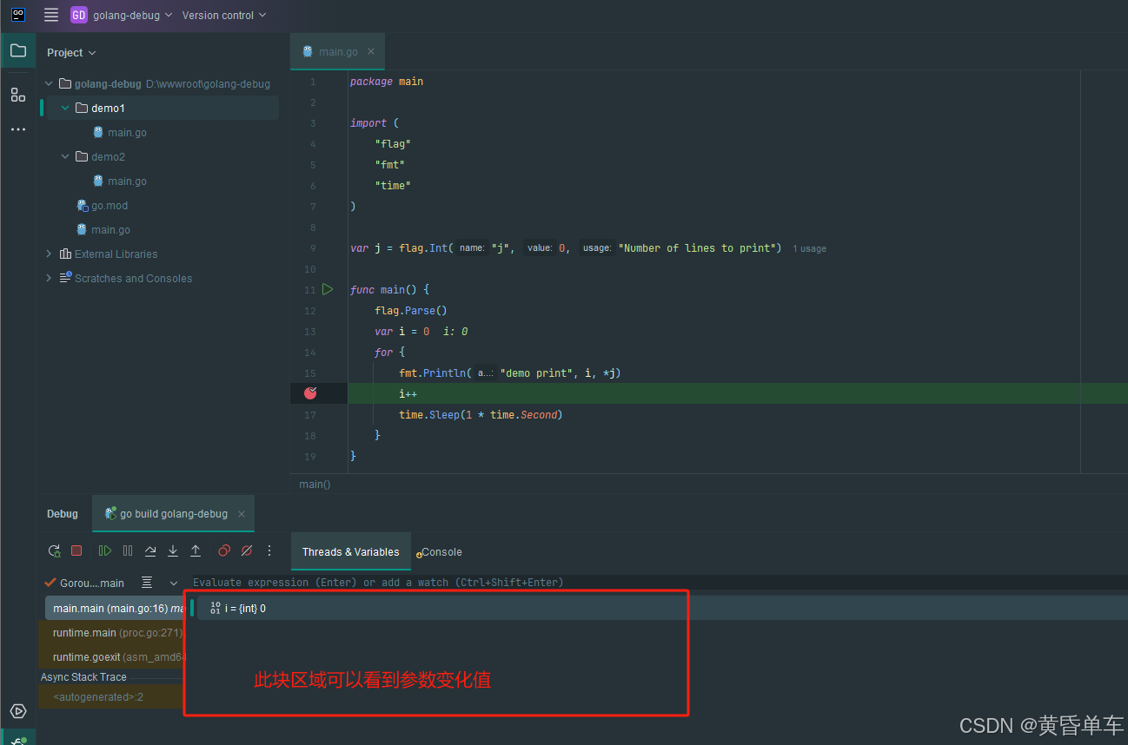Screen dimensions: 1128x745
Task: Open the Structure tool window icon
Action: click(18, 95)
